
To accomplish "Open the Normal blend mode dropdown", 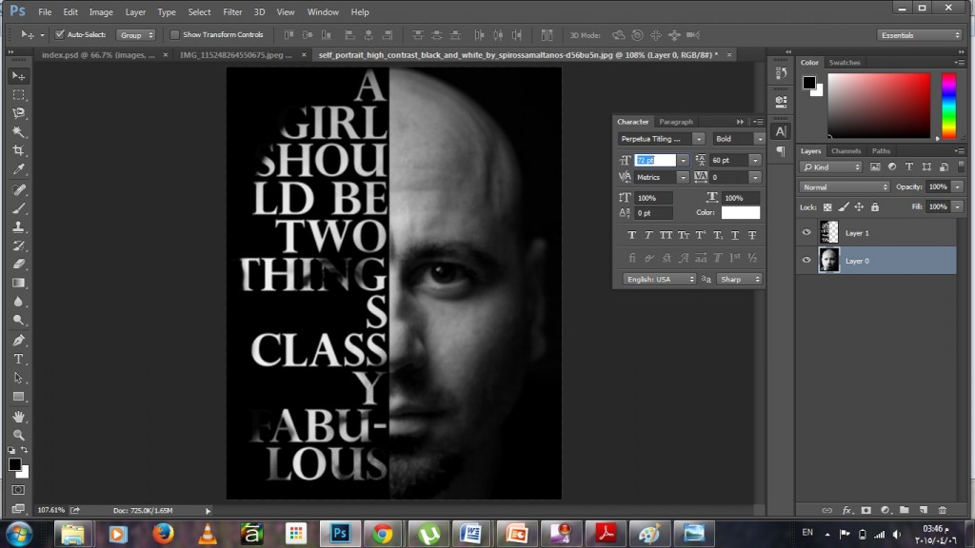I will (845, 187).
